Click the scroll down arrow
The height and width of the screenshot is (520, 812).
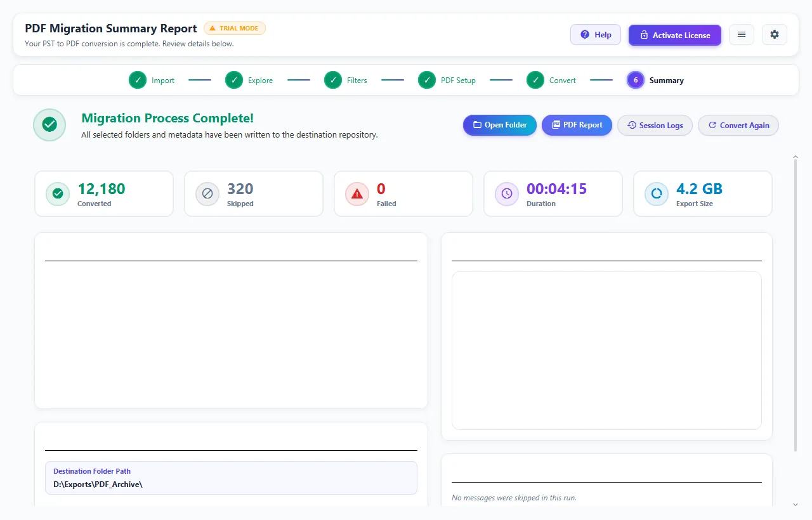[796, 504]
